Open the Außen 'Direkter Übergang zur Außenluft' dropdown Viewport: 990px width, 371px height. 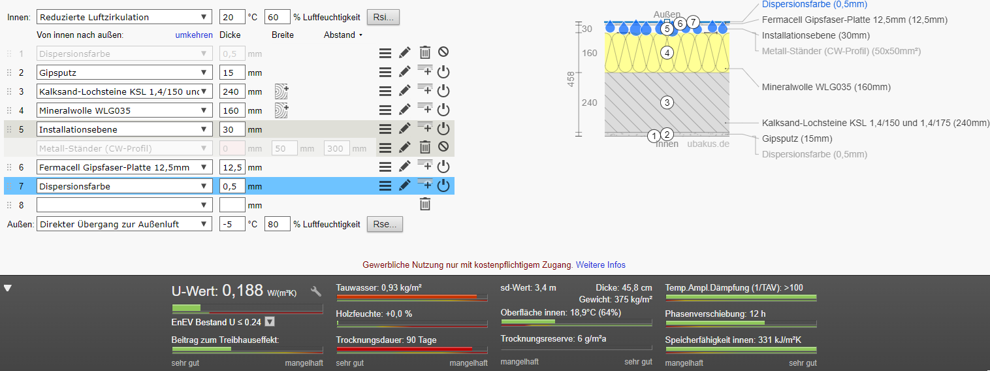125,224
